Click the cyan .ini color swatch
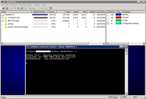Viewport: 146px width, 99px height. [x=118, y=23]
